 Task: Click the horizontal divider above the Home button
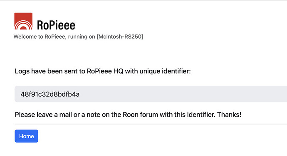pos(151,124)
